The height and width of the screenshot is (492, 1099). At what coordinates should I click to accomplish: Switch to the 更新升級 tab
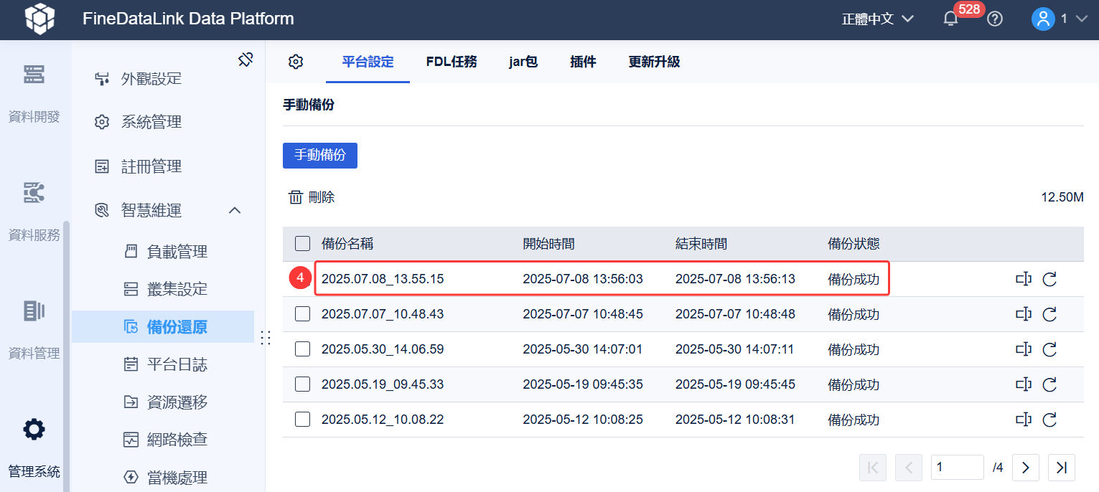[x=654, y=62]
